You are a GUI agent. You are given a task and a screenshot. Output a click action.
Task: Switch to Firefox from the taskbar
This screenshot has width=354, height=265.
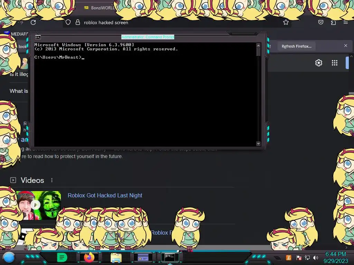coord(89,257)
